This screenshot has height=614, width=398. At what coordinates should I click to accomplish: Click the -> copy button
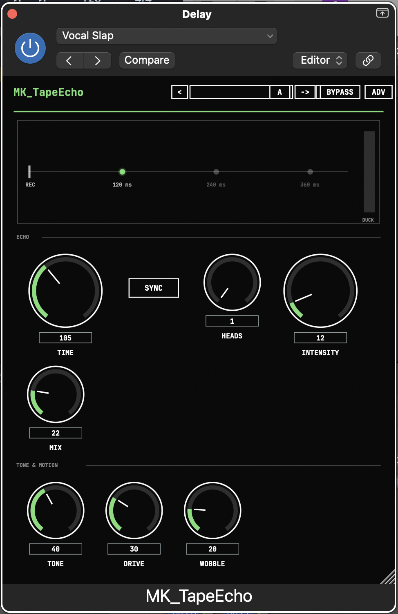tap(305, 92)
